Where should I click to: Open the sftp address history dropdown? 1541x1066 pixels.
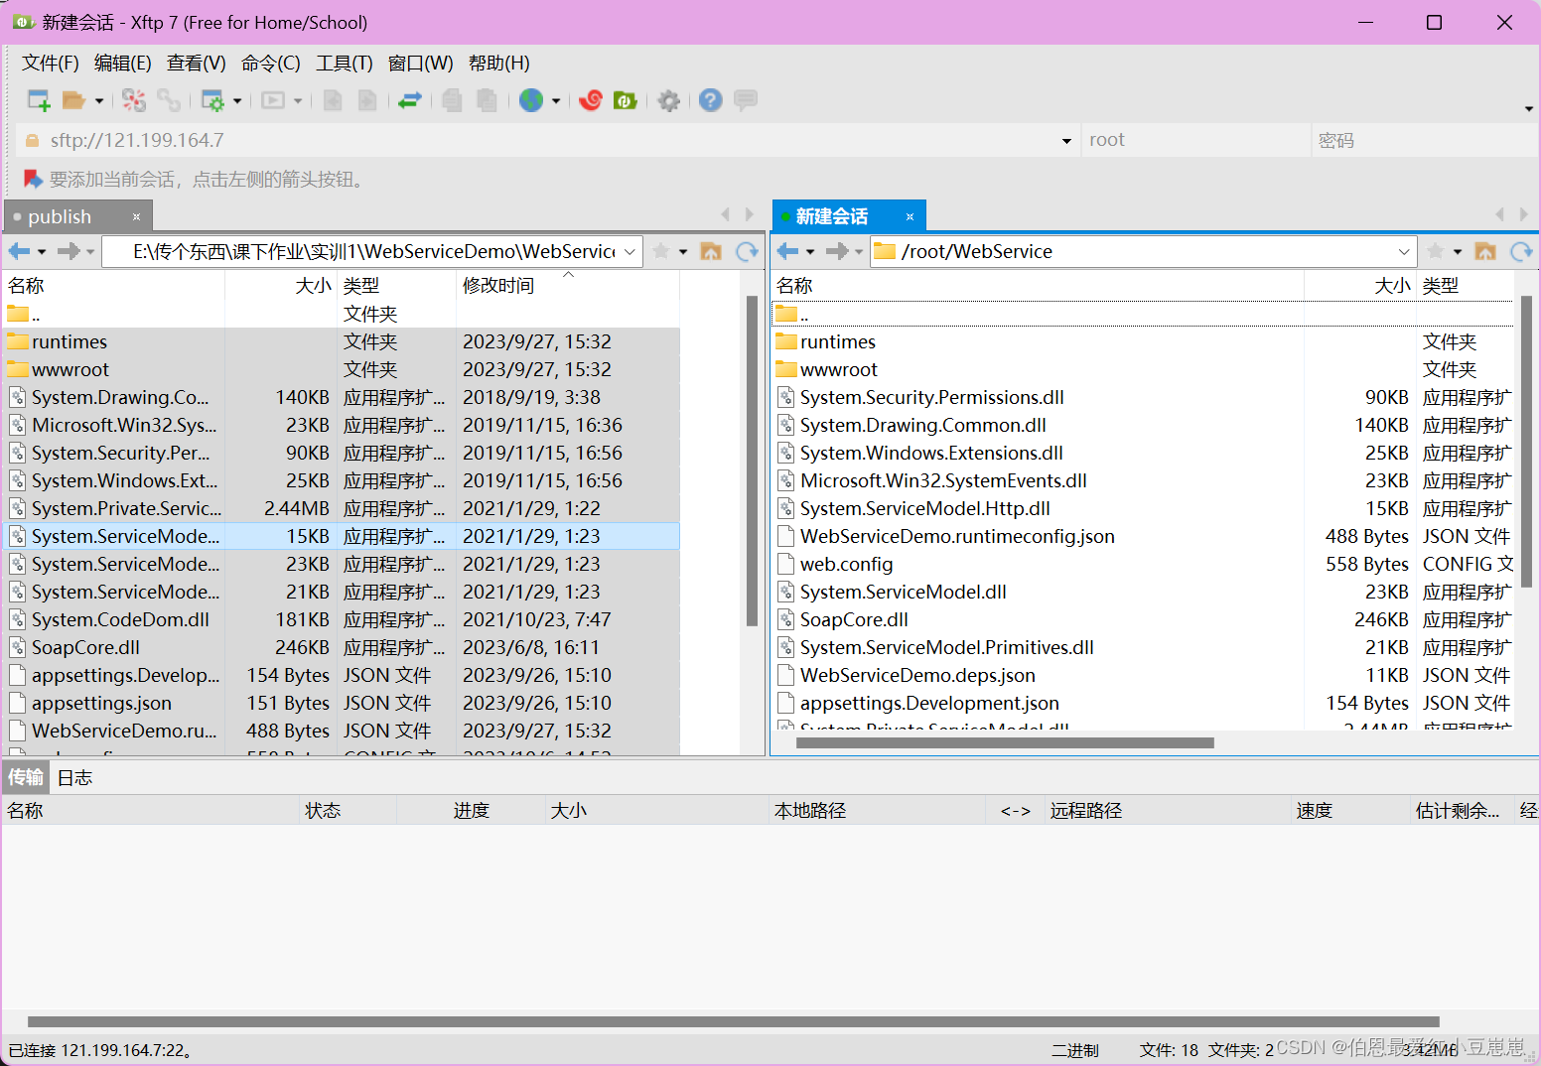pos(1066,140)
